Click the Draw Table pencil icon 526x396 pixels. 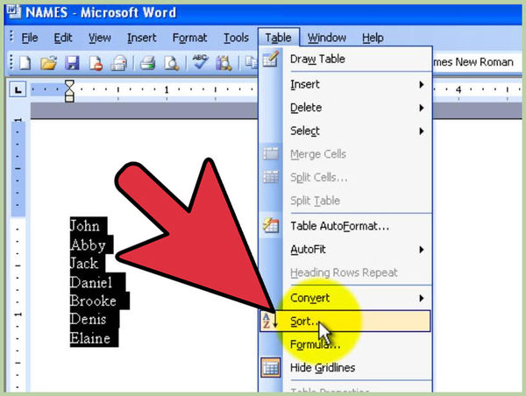(x=270, y=59)
